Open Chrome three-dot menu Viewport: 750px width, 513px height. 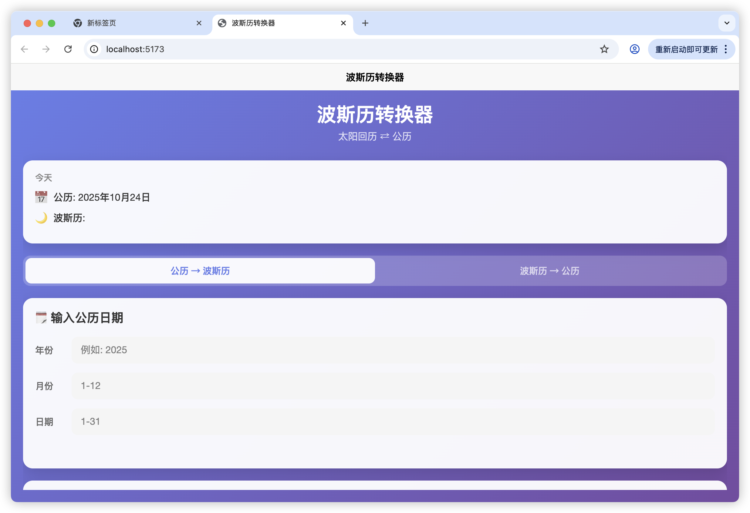pos(726,49)
